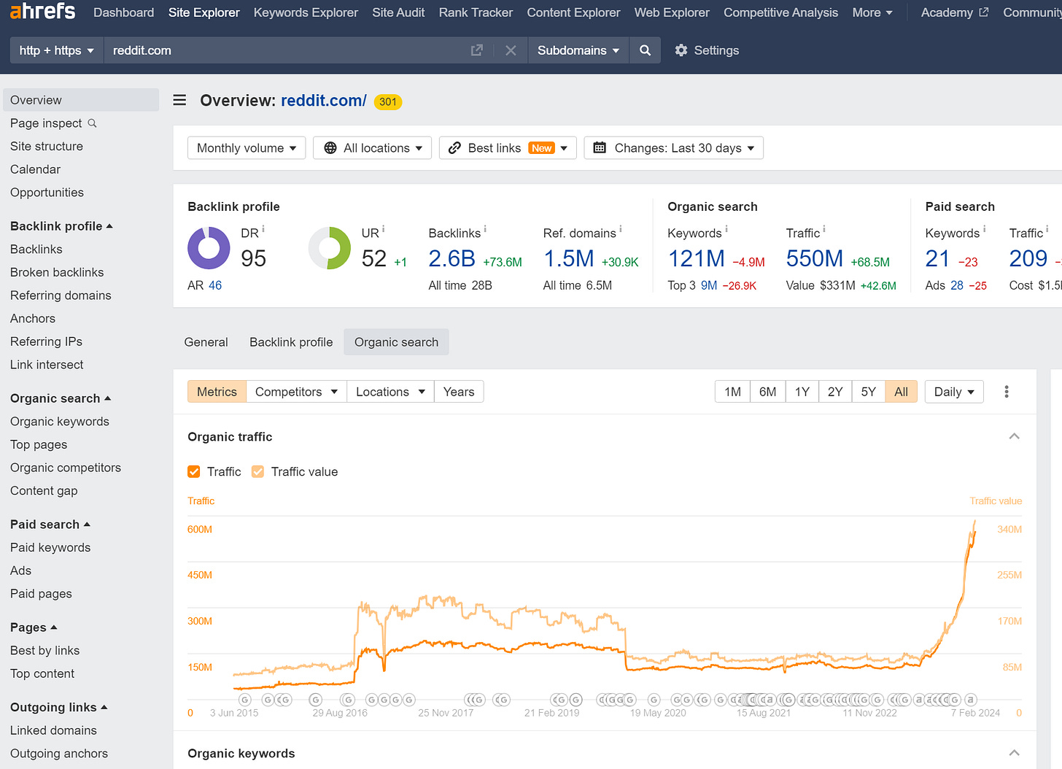1062x769 pixels.
Task: Open Keywords Explorer
Action: (306, 12)
